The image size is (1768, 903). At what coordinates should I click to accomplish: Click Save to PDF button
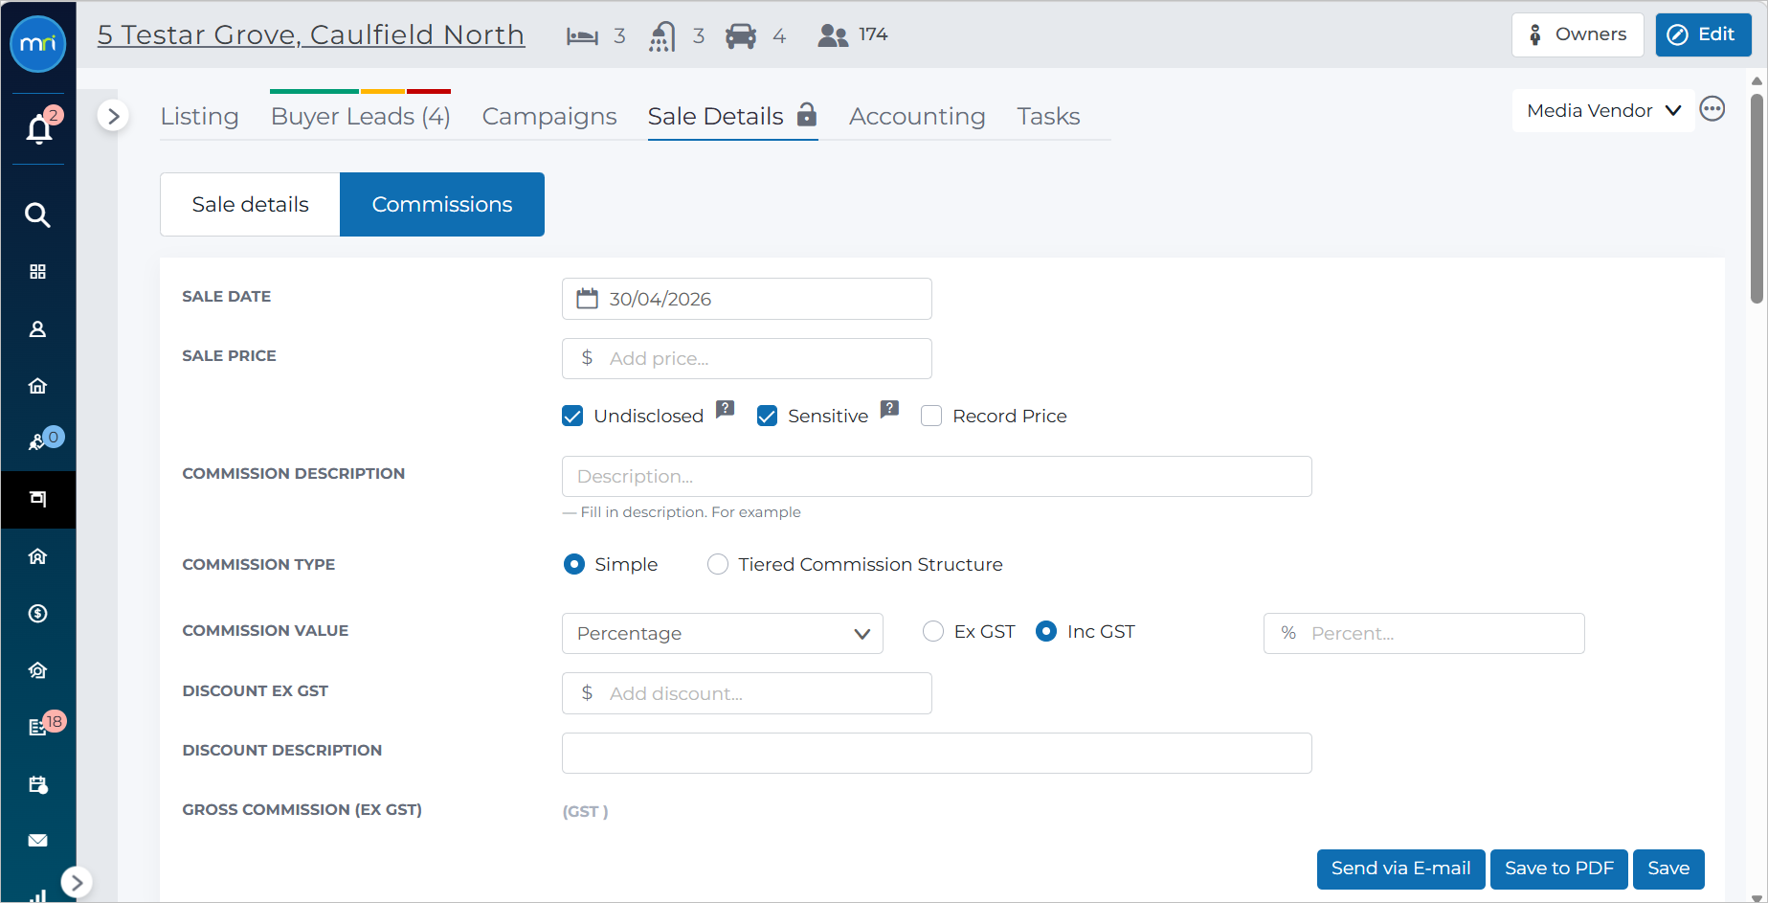click(x=1558, y=869)
